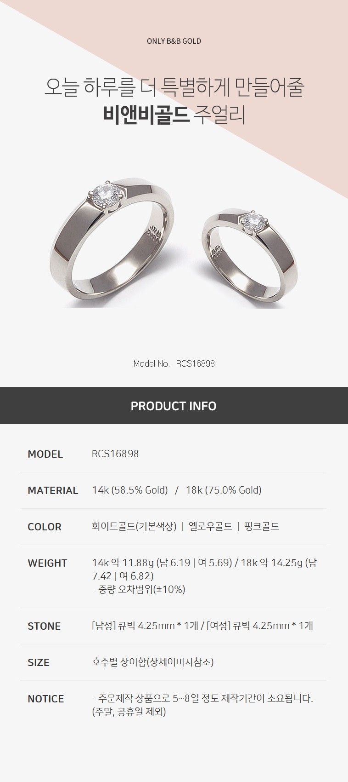Click the MATERIAL row label
This screenshot has height=782, width=348.
point(53,490)
